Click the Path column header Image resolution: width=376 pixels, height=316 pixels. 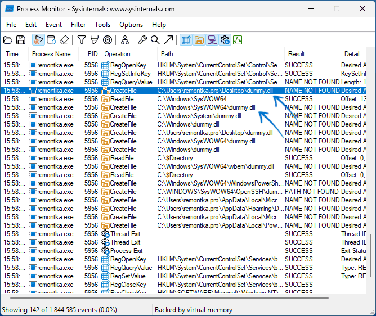pyautogui.click(x=221, y=54)
